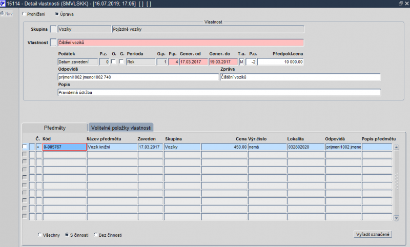Click the application icon in title bar
This screenshot has width=410, height=247.
pyautogui.click(x=3, y=4)
